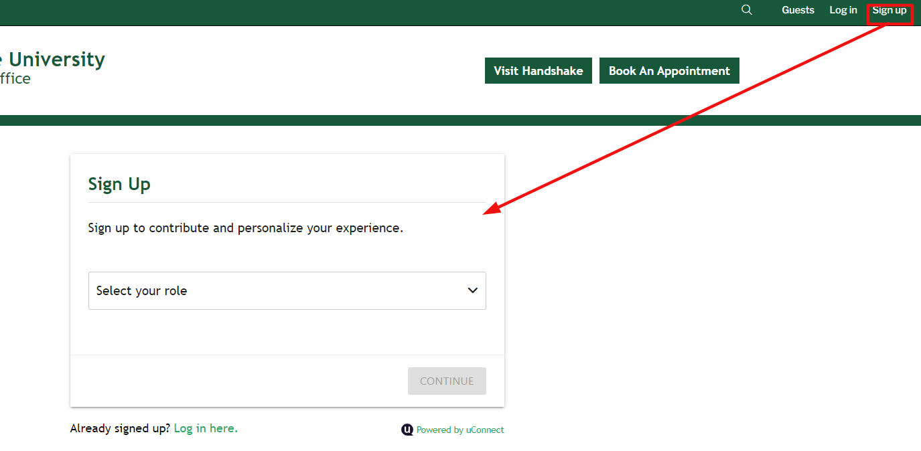The height and width of the screenshot is (451, 921).
Task: Click the Sign Up form heading
Action: pos(119,184)
